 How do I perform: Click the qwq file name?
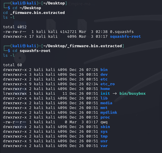click(104, 122)
